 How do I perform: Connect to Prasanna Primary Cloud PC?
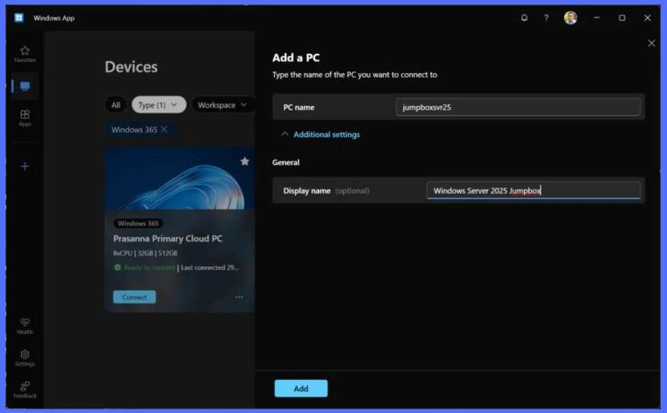point(135,297)
